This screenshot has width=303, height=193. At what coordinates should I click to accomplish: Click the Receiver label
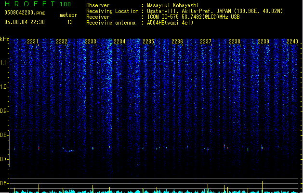pyautogui.click(x=98, y=17)
